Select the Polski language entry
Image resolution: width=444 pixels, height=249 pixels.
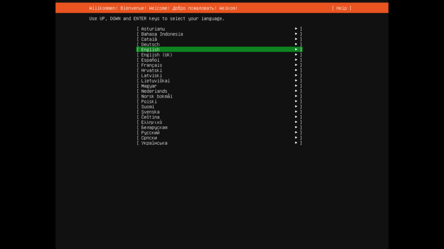[219, 101]
